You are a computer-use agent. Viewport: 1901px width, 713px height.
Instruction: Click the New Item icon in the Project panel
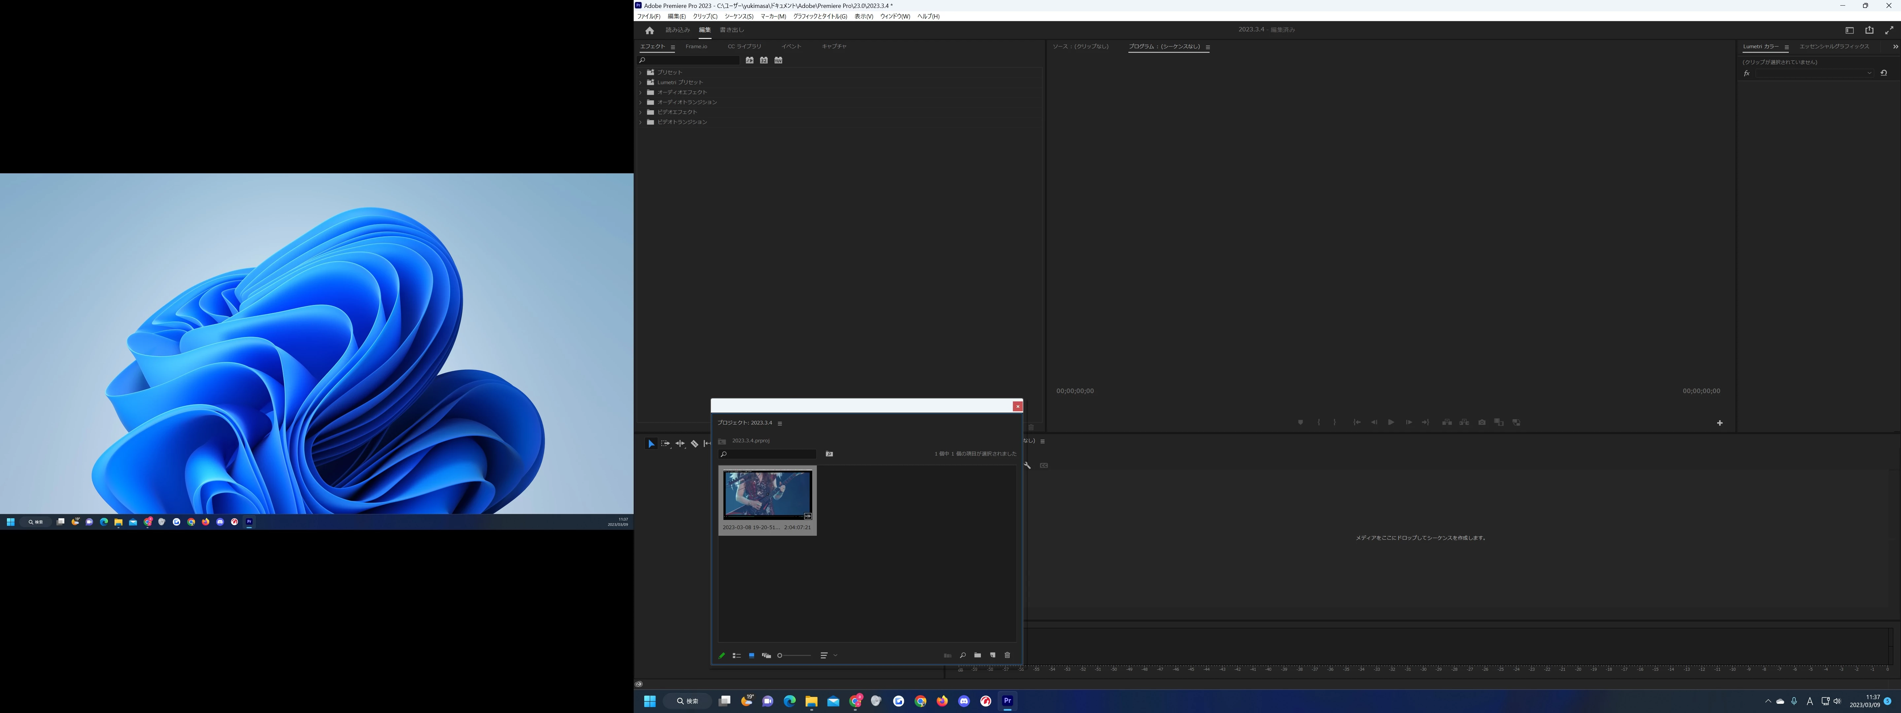[992, 656]
